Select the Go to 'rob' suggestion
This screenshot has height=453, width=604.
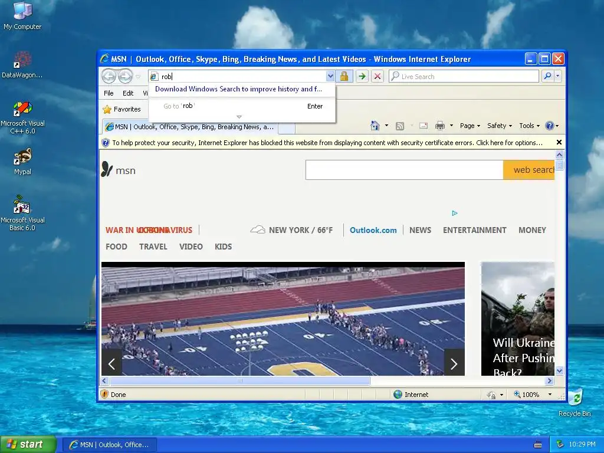click(x=242, y=106)
